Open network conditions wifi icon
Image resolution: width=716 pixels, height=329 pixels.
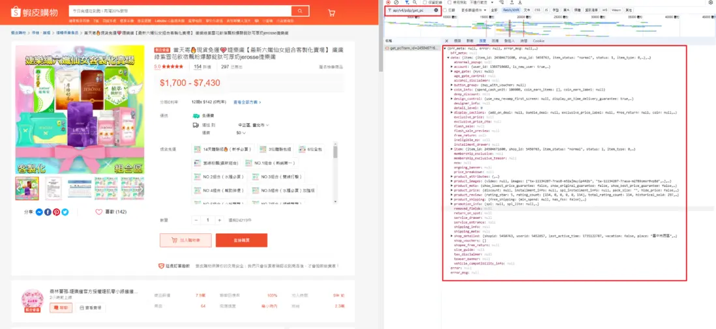501,3
